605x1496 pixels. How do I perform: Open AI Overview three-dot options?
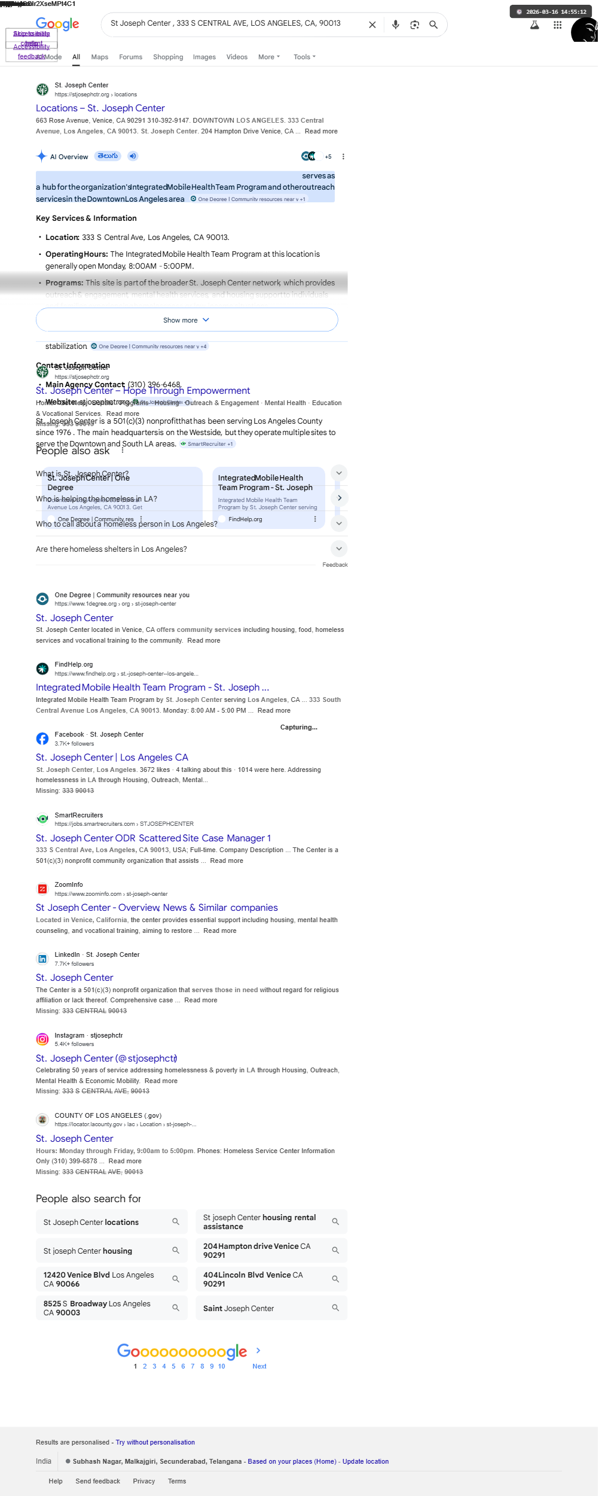coord(343,157)
